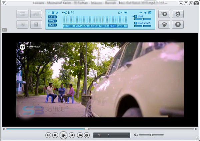Click the arrows icon left of BBE

click(x=133, y=16)
